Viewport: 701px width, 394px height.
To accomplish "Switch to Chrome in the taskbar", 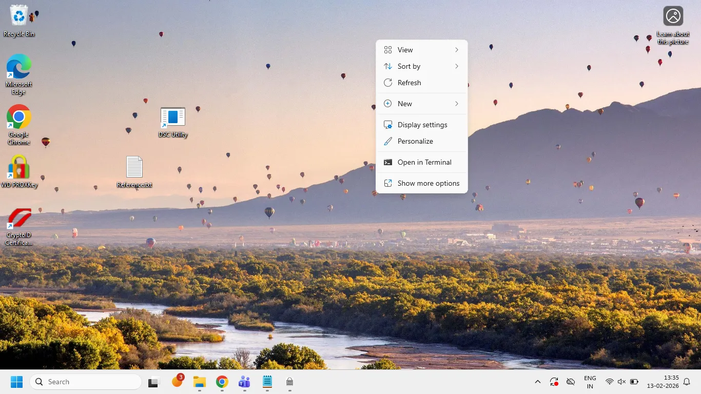I will coord(222,382).
